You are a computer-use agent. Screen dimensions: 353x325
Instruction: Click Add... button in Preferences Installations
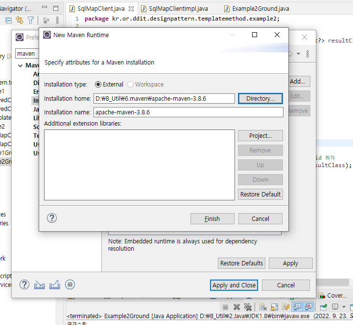tap(299, 81)
